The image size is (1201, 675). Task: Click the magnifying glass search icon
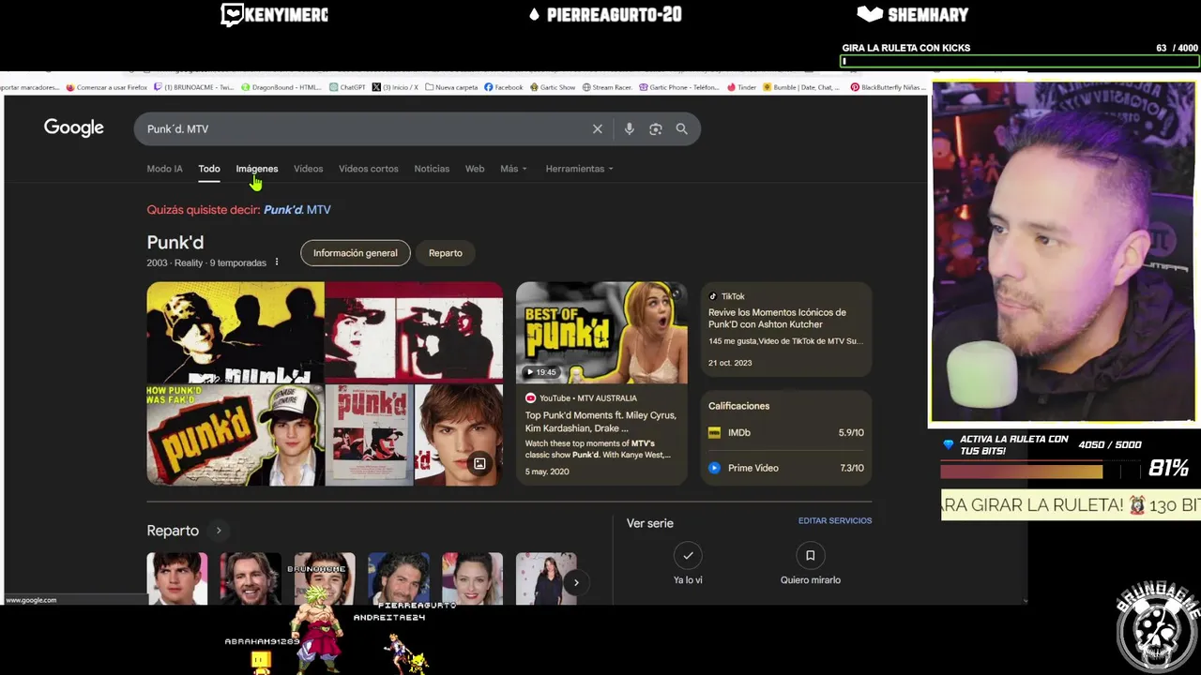tap(682, 129)
